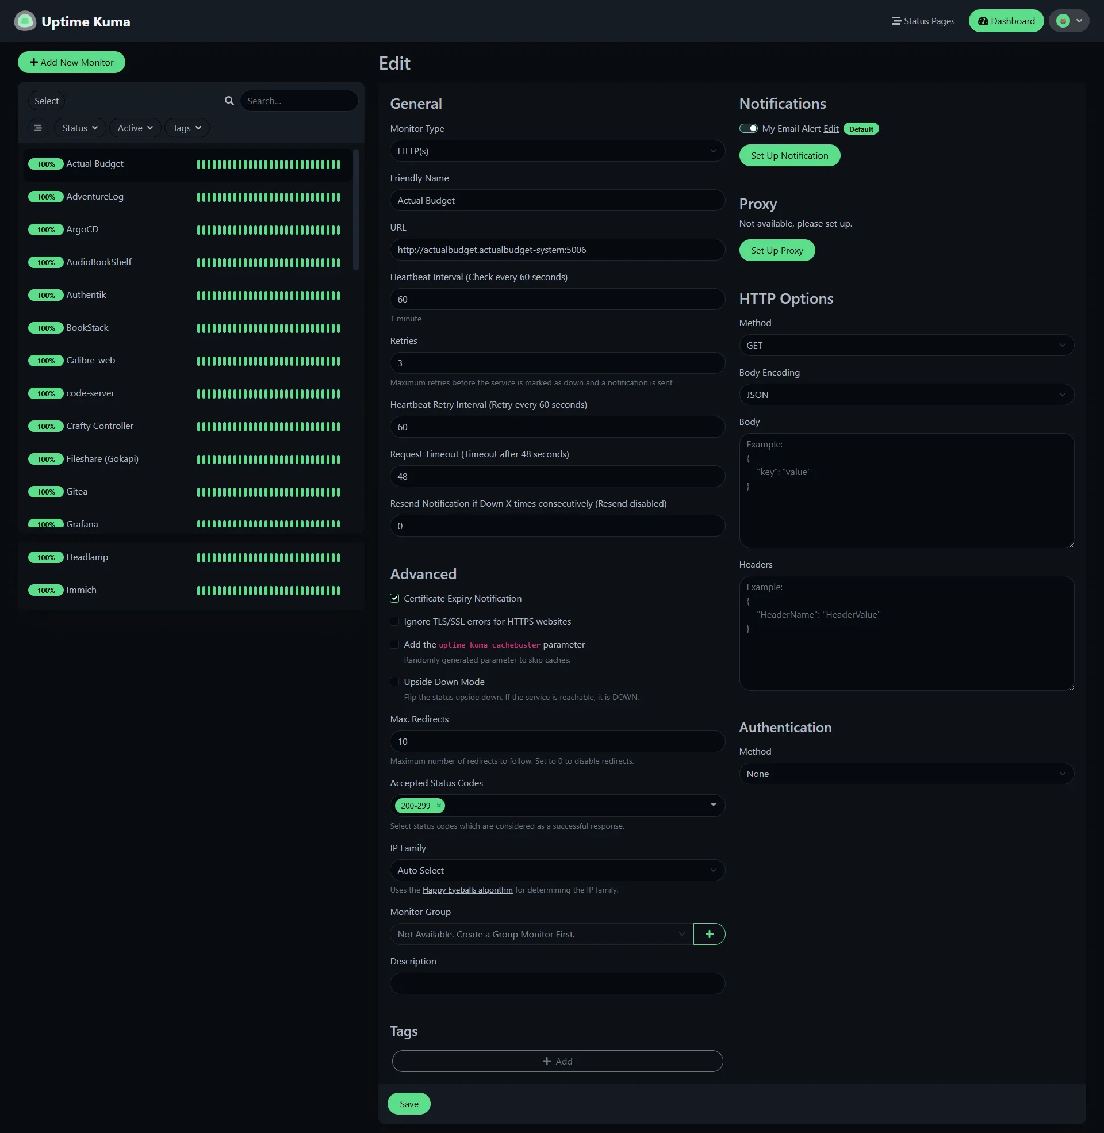Focus the monitor Search field
This screenshot has height=1133, width=1104.
click(x=299, y=101)
